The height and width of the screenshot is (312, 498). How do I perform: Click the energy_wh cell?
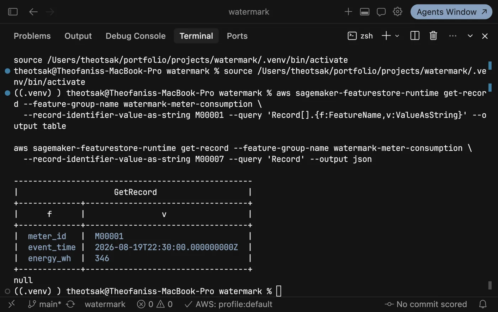click(x=49, y=258)
